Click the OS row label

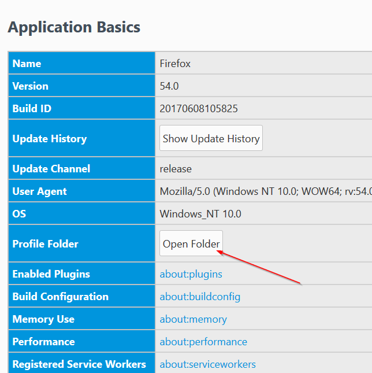pyautogui.click(x=19, y=214)
